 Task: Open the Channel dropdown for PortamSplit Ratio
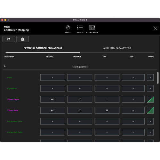point(52,132)
